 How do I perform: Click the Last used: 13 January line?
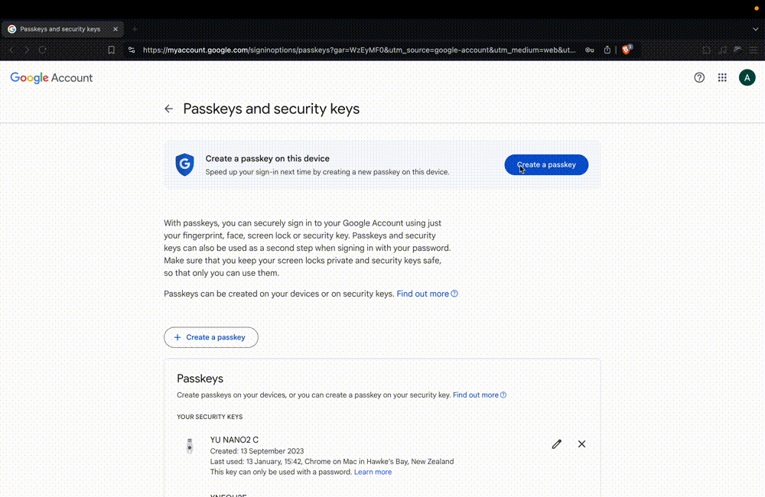(x=332, y=461)
